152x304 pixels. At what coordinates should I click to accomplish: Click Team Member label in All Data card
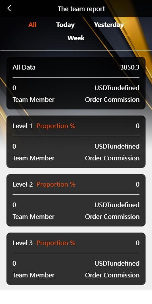[x=33, y=100]
